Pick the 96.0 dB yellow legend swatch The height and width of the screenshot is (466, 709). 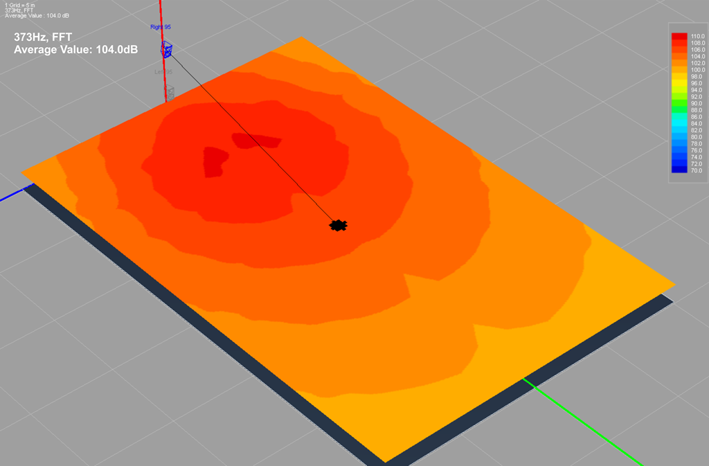click(x=679, y=83)
